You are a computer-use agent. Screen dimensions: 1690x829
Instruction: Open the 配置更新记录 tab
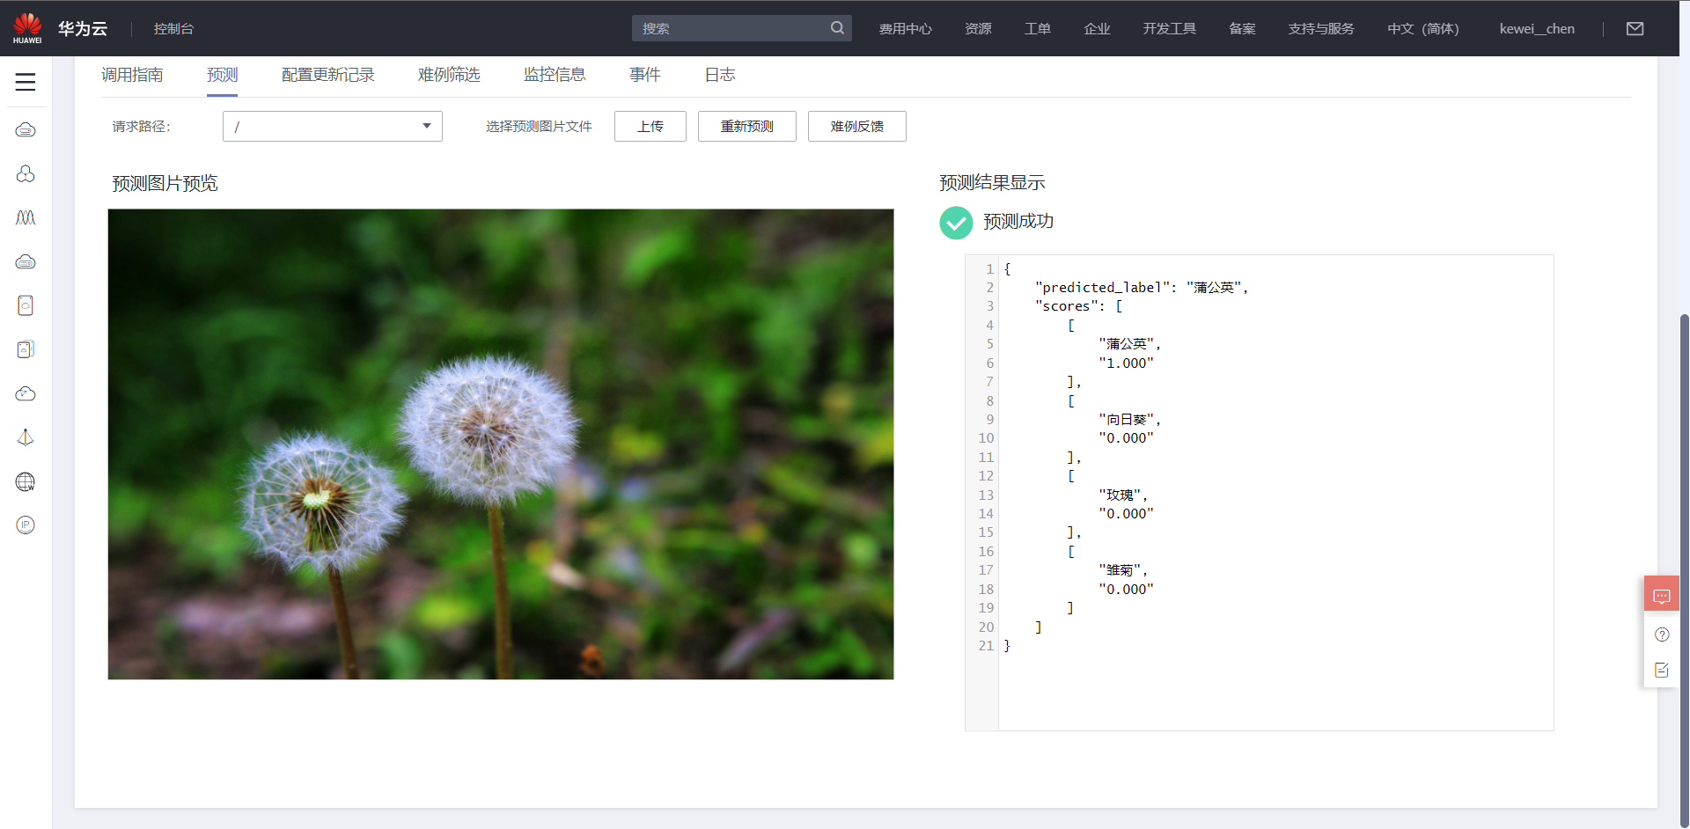[328, 75]
